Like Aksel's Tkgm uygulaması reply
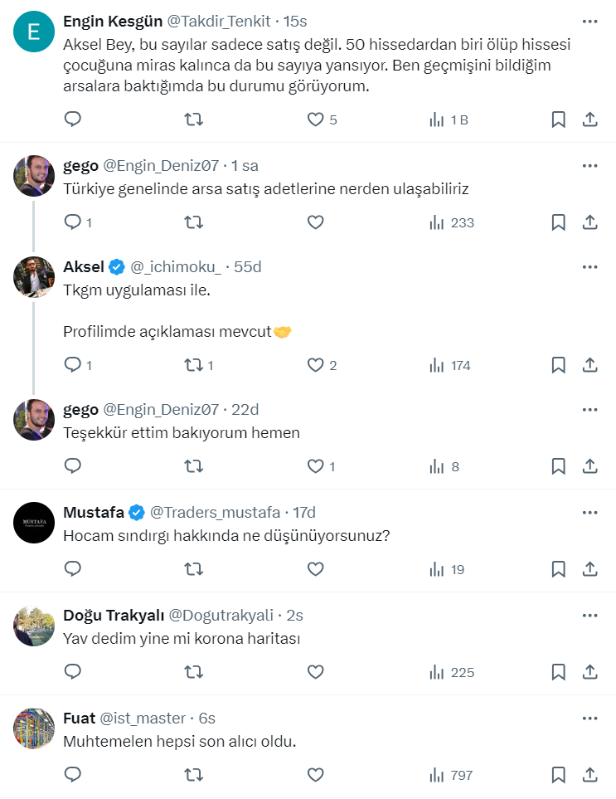 [x=315, y=365]
